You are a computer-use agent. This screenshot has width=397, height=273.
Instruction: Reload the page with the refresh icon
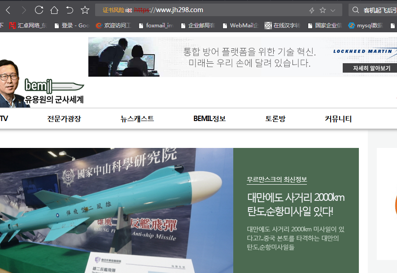pos(39,10)
